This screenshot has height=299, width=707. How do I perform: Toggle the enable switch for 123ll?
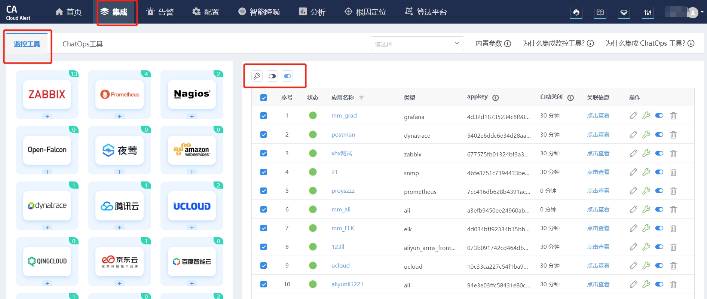tap(659, 247)
